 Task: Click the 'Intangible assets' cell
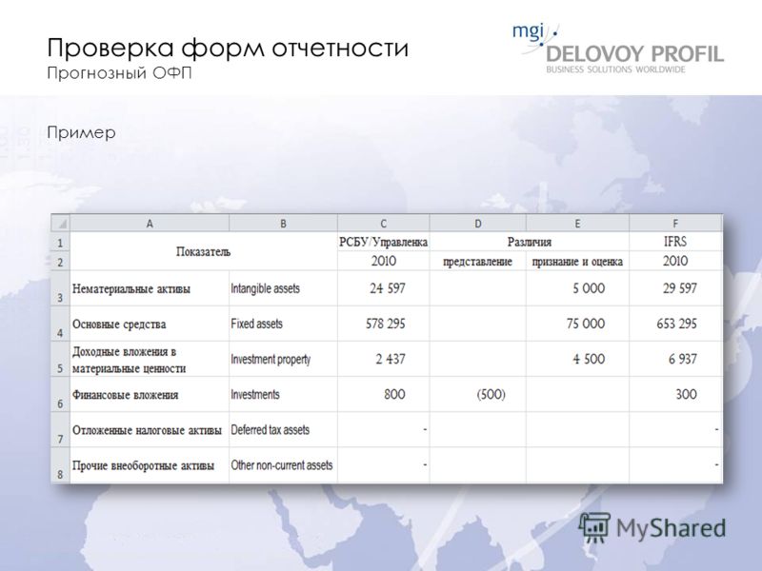283,288
